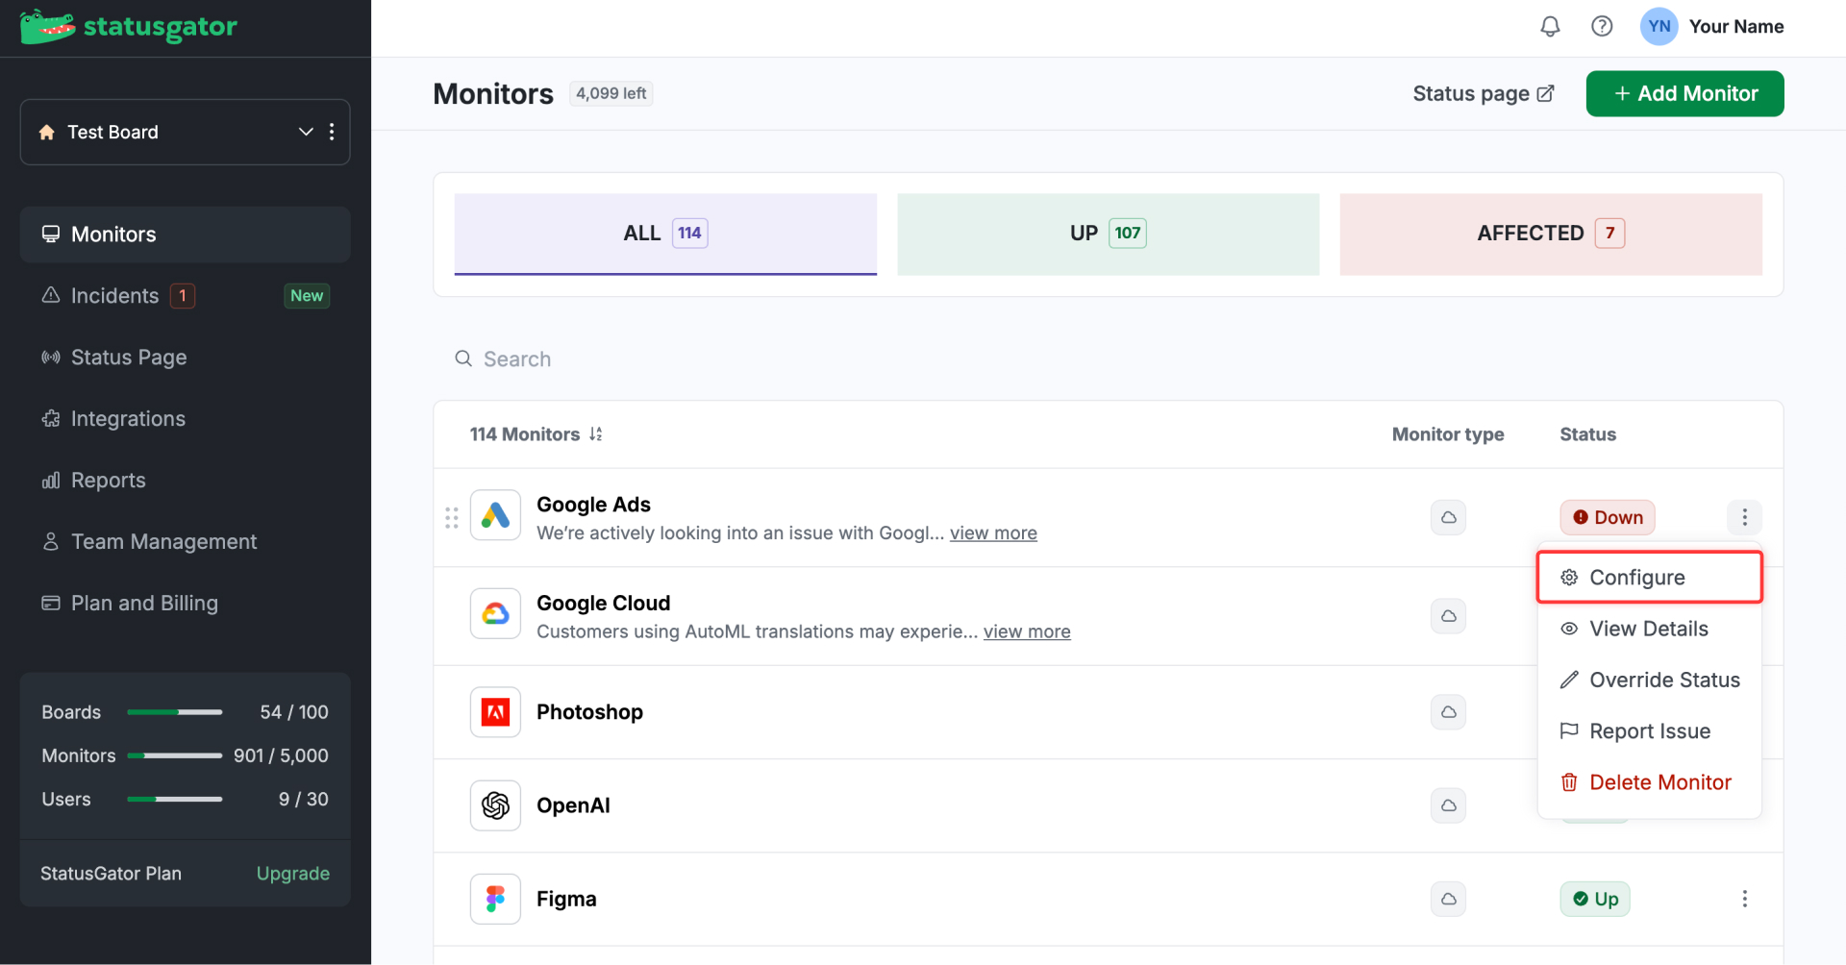Click view more under Google Cloud
The width and height of the screenshot is (1846, 965).
pyautogui.click(x=1027, y=632)
